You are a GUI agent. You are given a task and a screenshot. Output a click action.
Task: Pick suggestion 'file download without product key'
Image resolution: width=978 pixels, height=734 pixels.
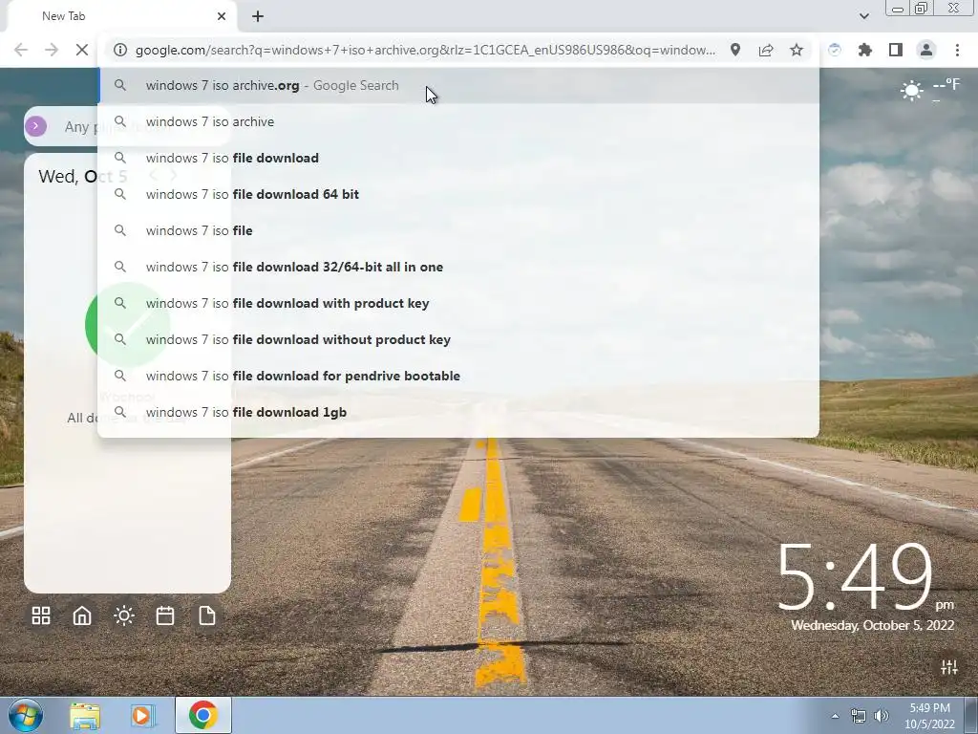click(458, 339)
